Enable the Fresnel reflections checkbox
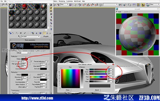160x101 pixels. (x=46, y=61)
